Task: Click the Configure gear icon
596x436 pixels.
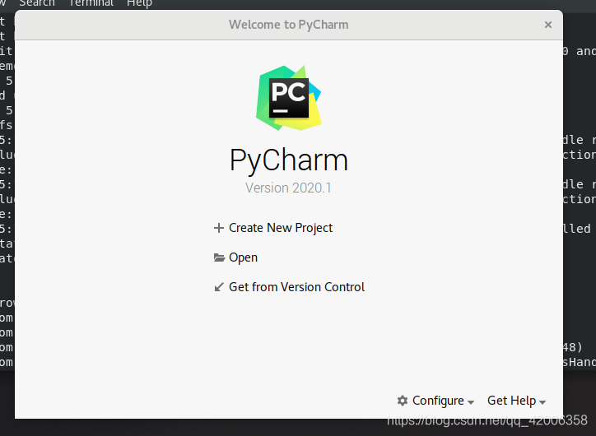Action: 403,401
